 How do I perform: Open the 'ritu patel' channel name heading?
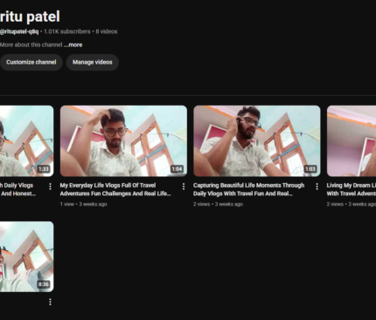click(x=30, y=17)
